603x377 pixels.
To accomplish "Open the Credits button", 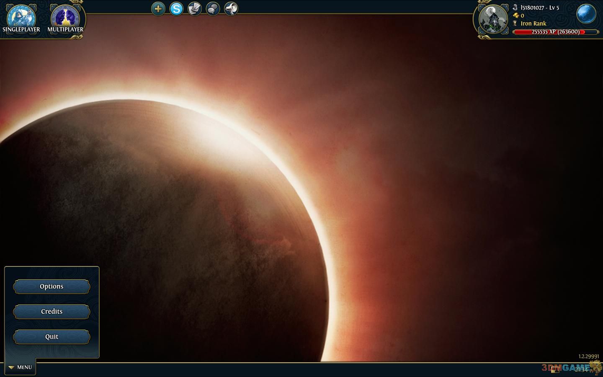I will [52, 312].
